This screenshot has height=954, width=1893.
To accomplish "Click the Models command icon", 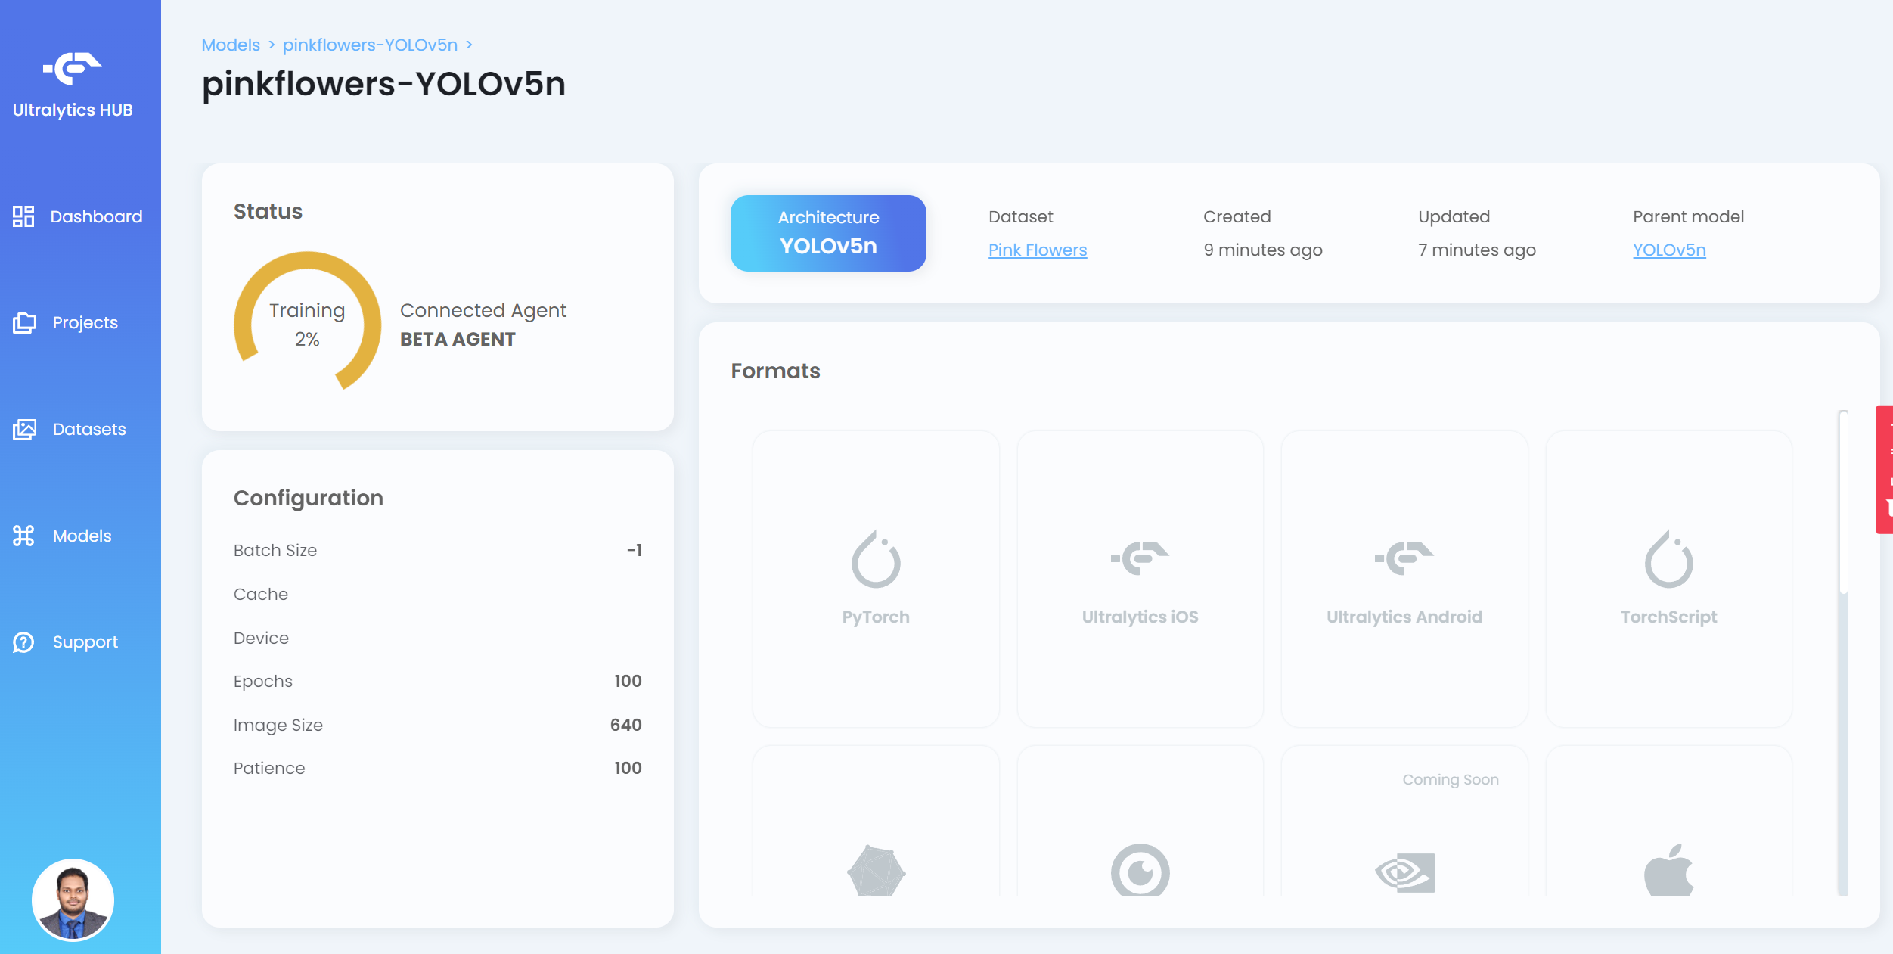I will pyautogui.click(x=24, y=536).
